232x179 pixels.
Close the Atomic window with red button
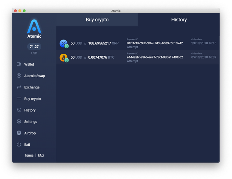coord(15,11)
